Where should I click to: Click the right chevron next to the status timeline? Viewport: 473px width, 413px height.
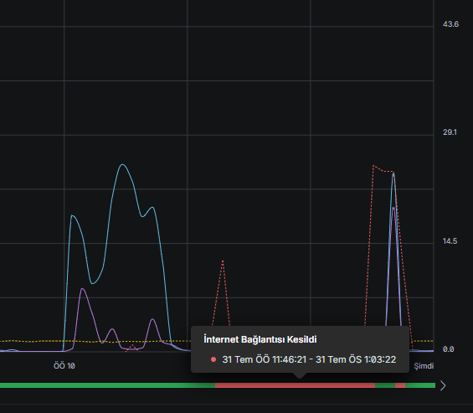[x=443, y=385]
